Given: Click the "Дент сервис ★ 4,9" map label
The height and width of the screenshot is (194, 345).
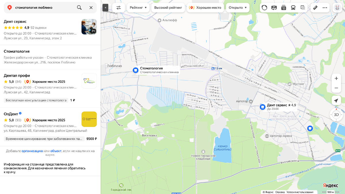Looking at the screenshot, I should pyautogui.click(x=281, y=105).
